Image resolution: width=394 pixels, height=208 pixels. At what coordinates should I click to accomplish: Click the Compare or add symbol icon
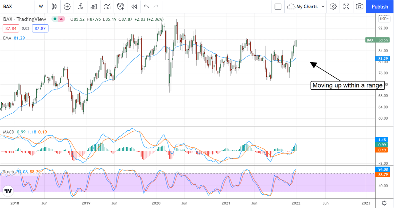(x=67, y=7)
